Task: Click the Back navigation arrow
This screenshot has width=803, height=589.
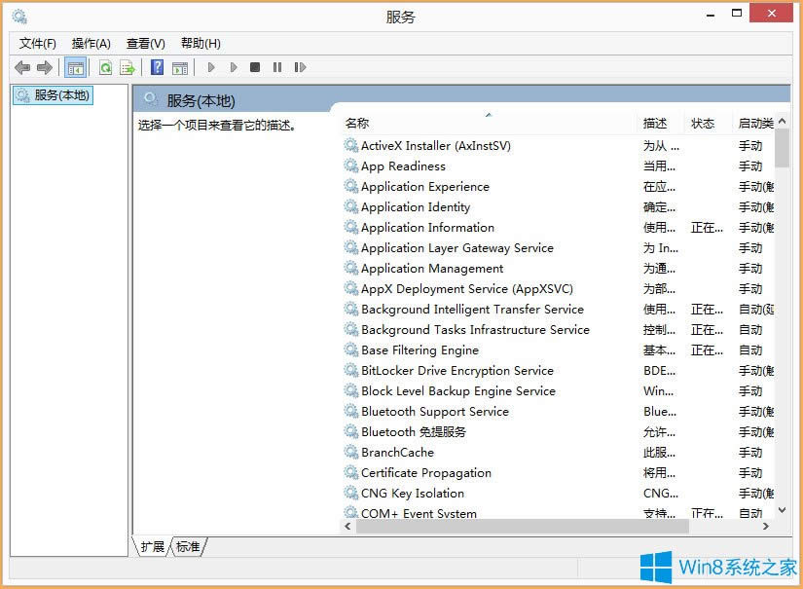Action: [22, 67]
